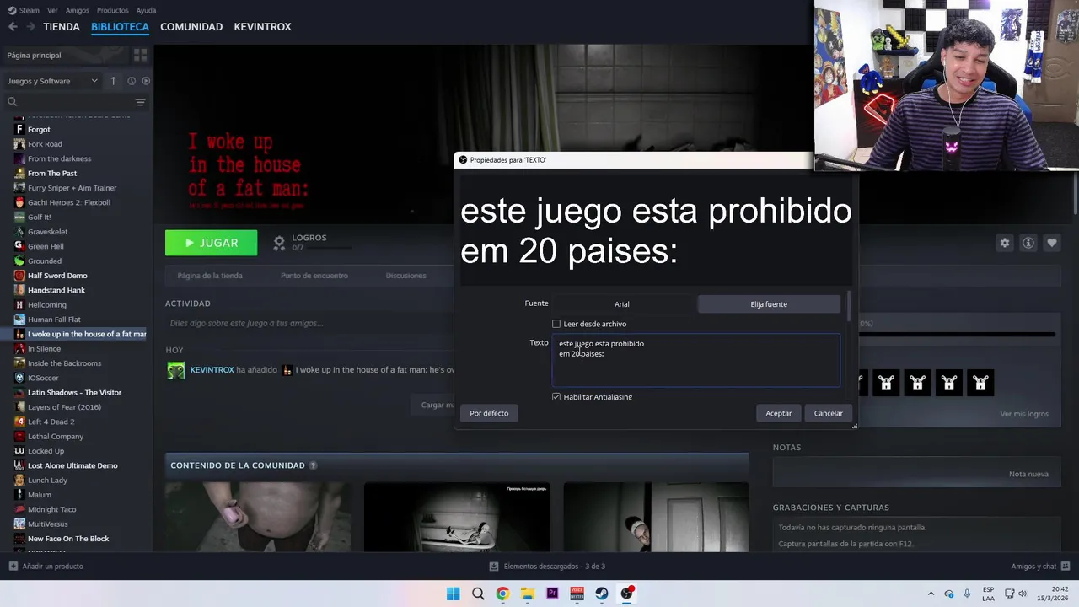
Task: Open Punto de encuentro link
Action: 314,276
